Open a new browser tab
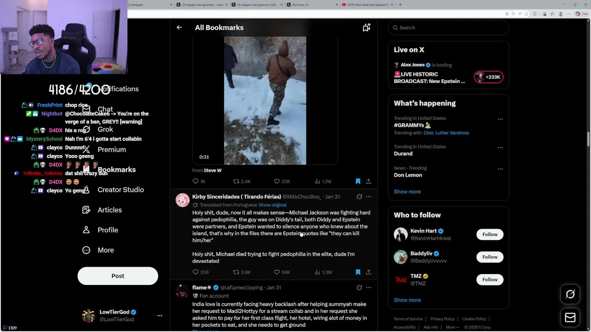This screenshot has width=591, height=332. [400, 5]
